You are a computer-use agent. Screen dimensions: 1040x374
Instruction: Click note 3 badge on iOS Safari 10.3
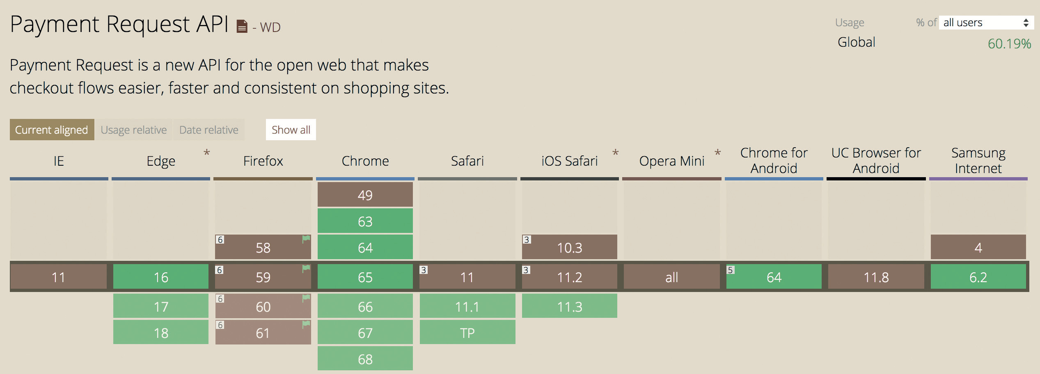click(x=527, y=239)
